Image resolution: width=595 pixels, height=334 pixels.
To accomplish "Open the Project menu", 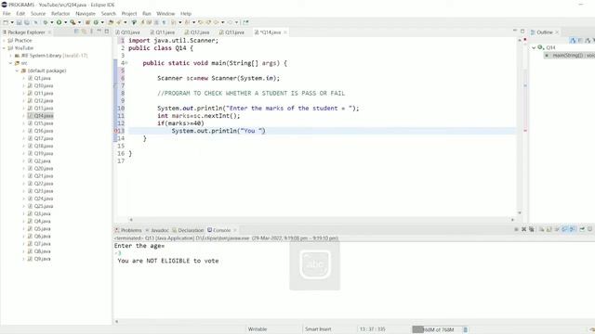I will point(129,13).
